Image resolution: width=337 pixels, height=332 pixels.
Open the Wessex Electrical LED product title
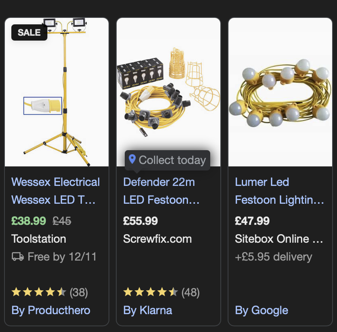point(55,191)
